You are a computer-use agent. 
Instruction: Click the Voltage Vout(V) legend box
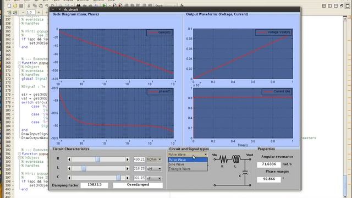[274, 32]
